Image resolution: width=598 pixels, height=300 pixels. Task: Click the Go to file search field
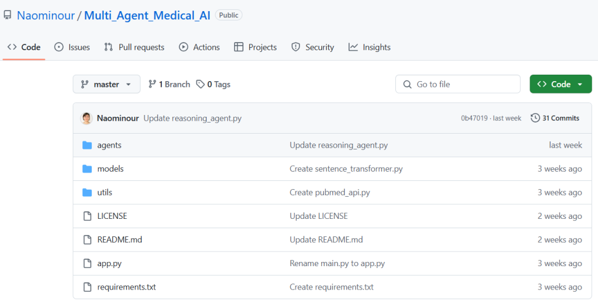pyautogui.click(x=458, y=84)
